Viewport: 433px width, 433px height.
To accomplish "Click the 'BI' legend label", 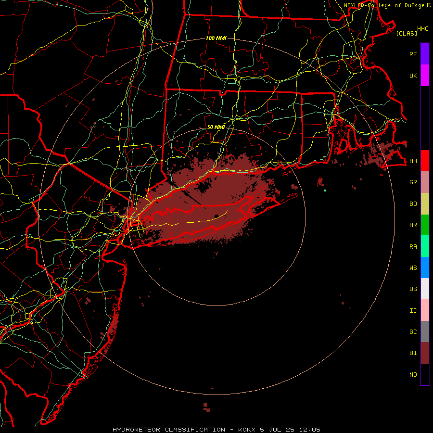I will tap(413, 353).
